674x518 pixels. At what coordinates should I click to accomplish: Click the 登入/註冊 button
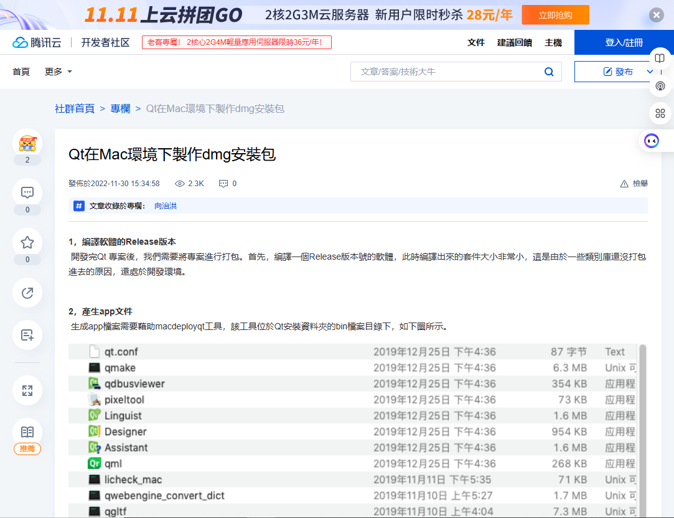point(624,42)
